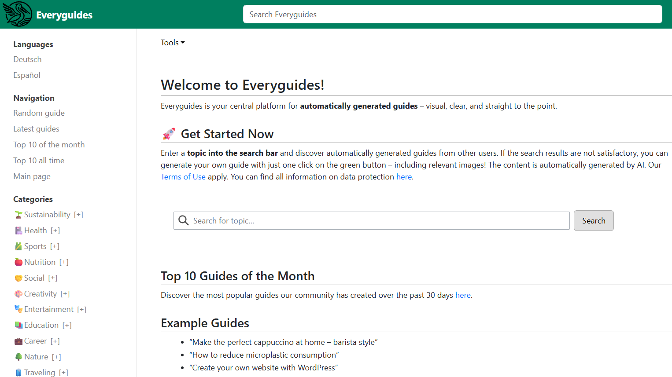Click the Nutrition apple icon
672x377 pixels.
click(18, 262)
